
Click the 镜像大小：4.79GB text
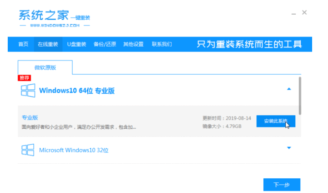point(222,126)
